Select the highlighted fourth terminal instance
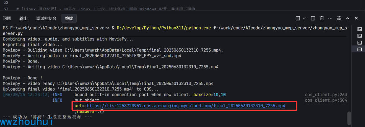The image size is (365, 127). coord(359,49)
